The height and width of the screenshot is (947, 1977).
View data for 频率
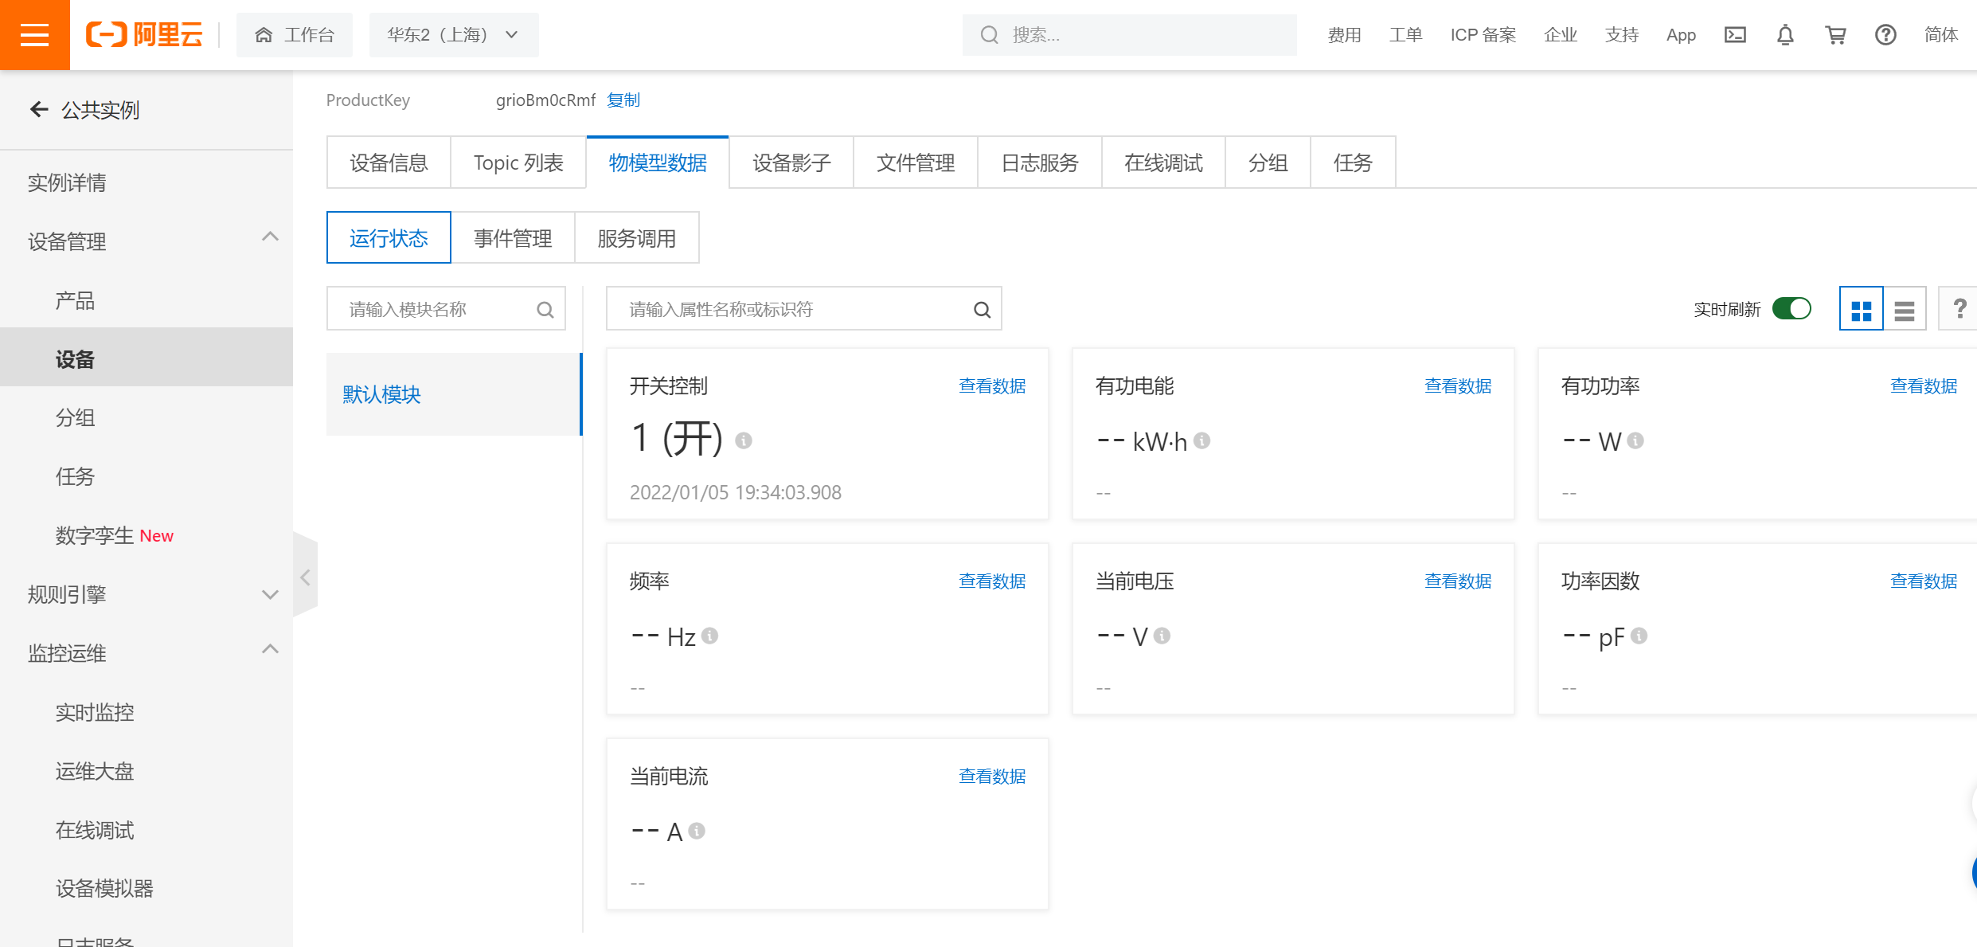tap(992, 581)
